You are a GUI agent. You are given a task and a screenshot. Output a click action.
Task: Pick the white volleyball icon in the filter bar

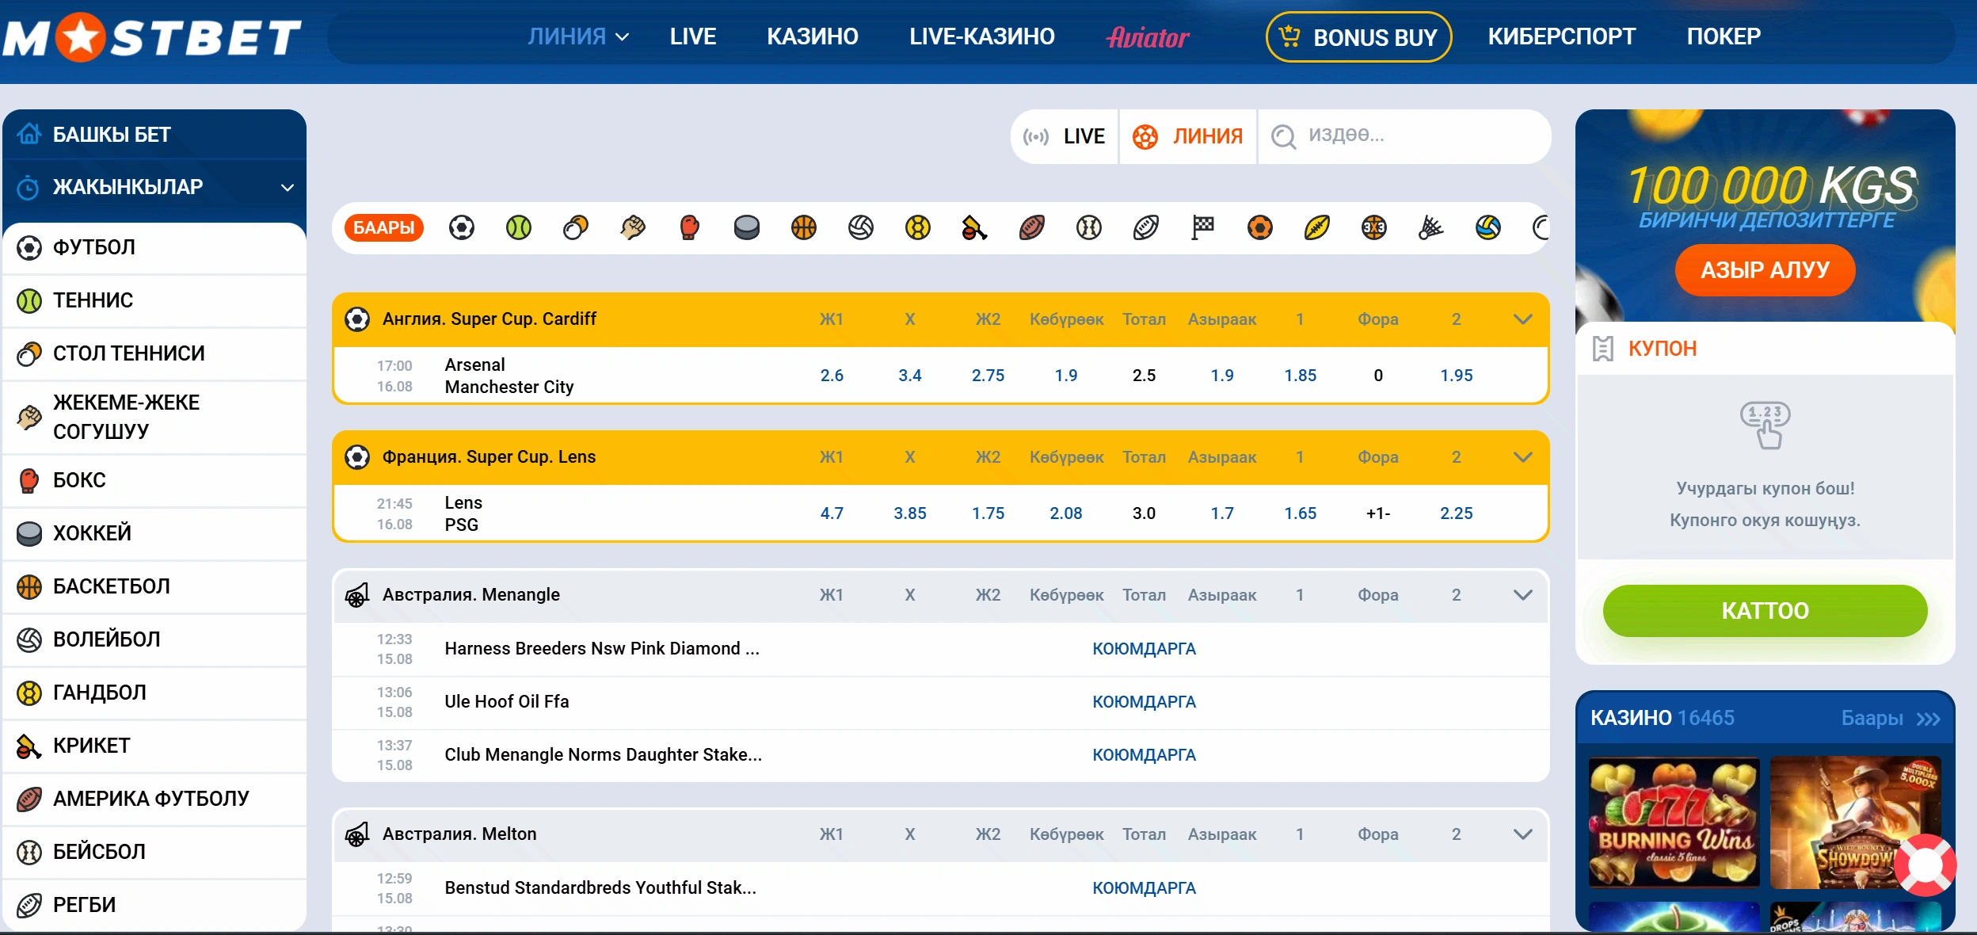[x=861, y=228]
